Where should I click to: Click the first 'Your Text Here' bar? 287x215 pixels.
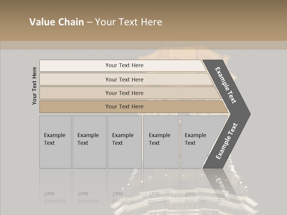tap(123, 65)
